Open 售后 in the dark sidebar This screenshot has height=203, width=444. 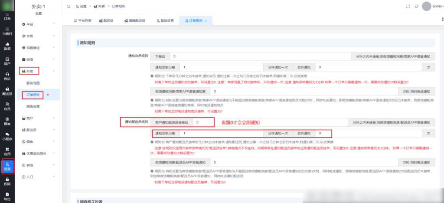coord(7,76)
